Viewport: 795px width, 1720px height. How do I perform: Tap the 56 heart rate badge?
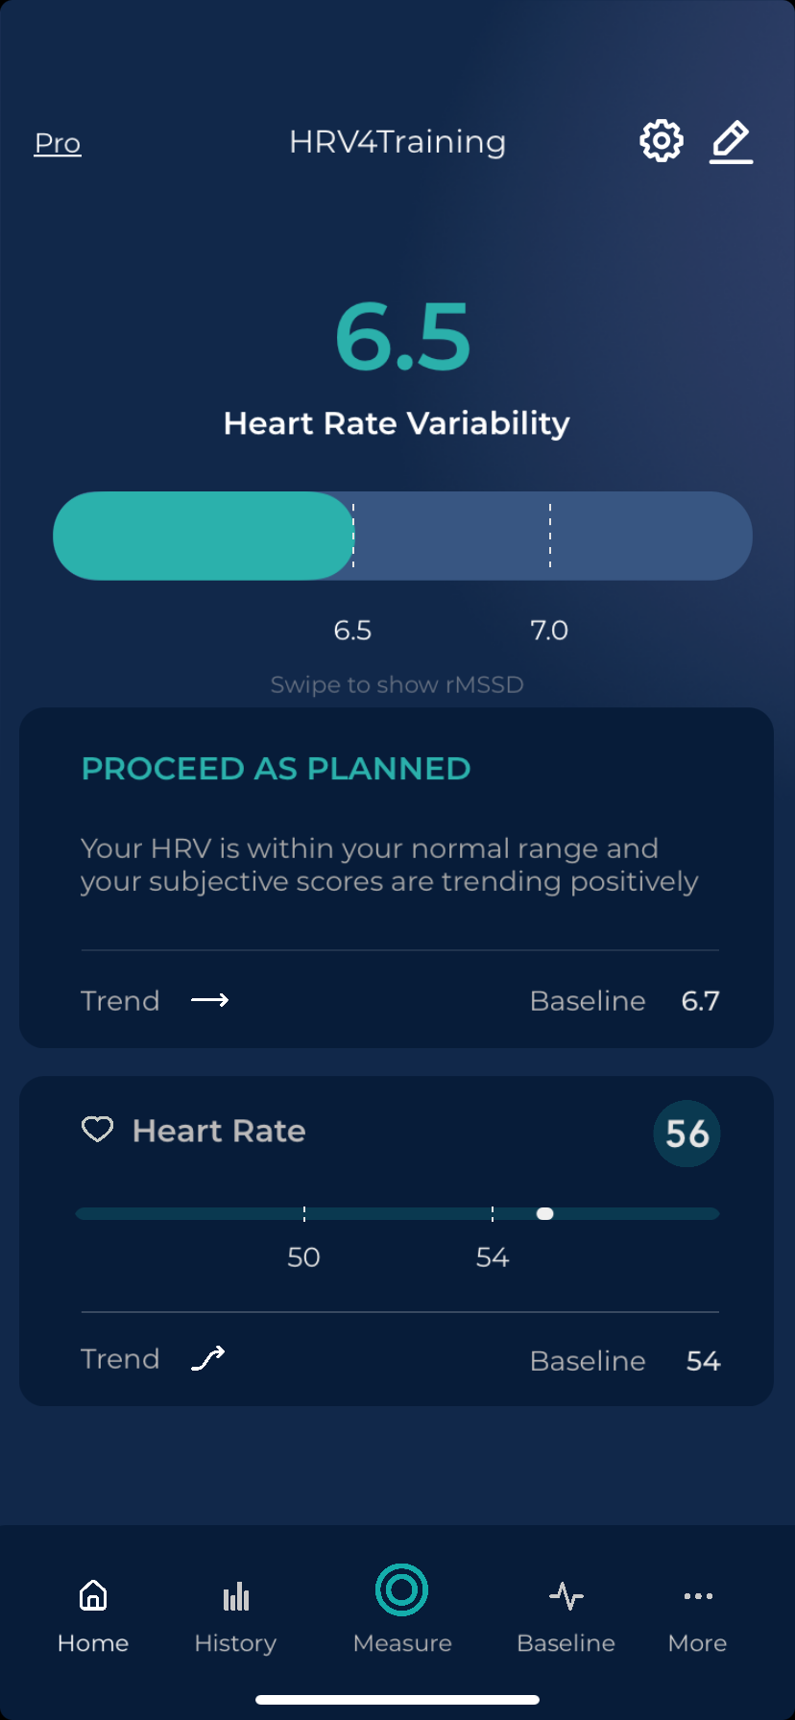[687, 1134]
